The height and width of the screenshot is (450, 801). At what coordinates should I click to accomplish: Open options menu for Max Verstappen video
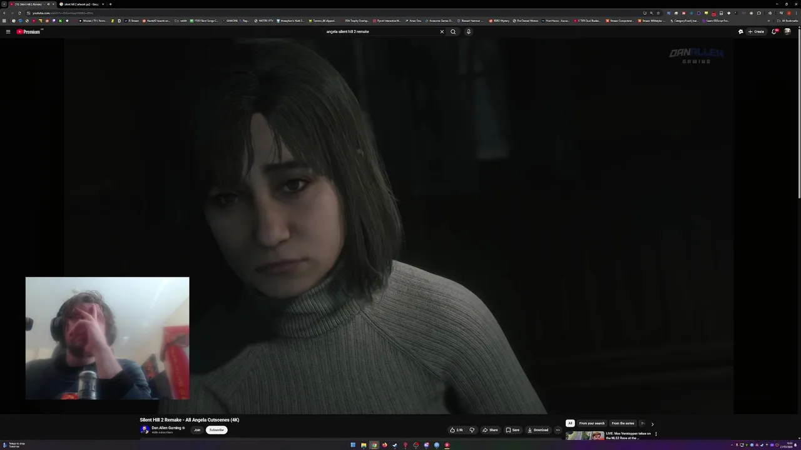point(656,434)
